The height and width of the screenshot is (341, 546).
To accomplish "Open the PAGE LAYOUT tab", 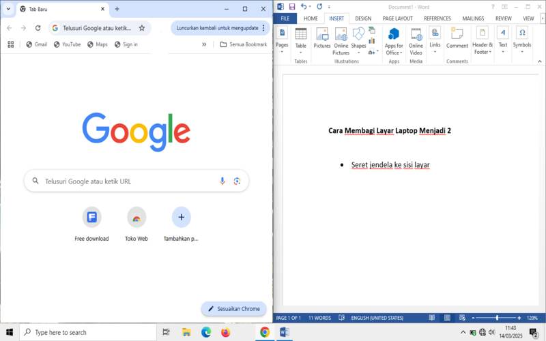I will pos(398,18).
